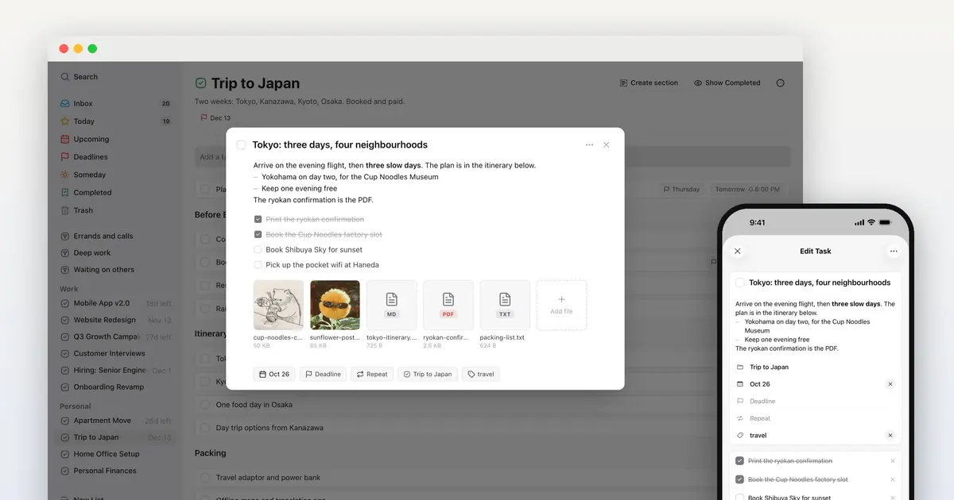Check the phone Tokyo task checkbox
The width and height of the screenshot is (954, 500).
pyautogui.click(x=740, y=283)
